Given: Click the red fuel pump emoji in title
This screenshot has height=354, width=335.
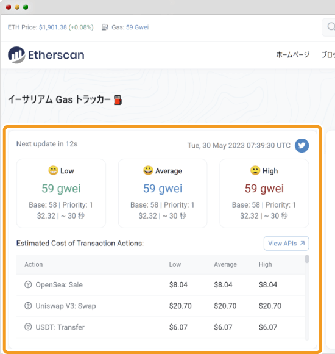Looking at the screenshot, I should [x=118, y=100].
